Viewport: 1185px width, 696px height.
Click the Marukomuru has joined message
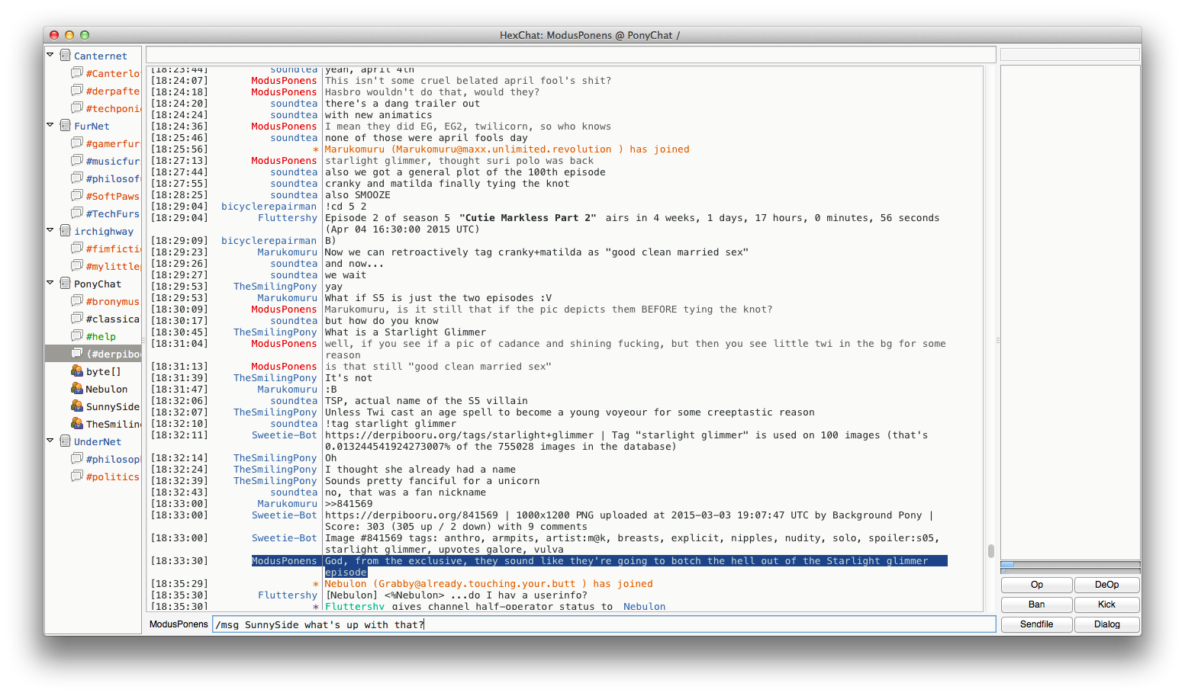pos(507,149)
